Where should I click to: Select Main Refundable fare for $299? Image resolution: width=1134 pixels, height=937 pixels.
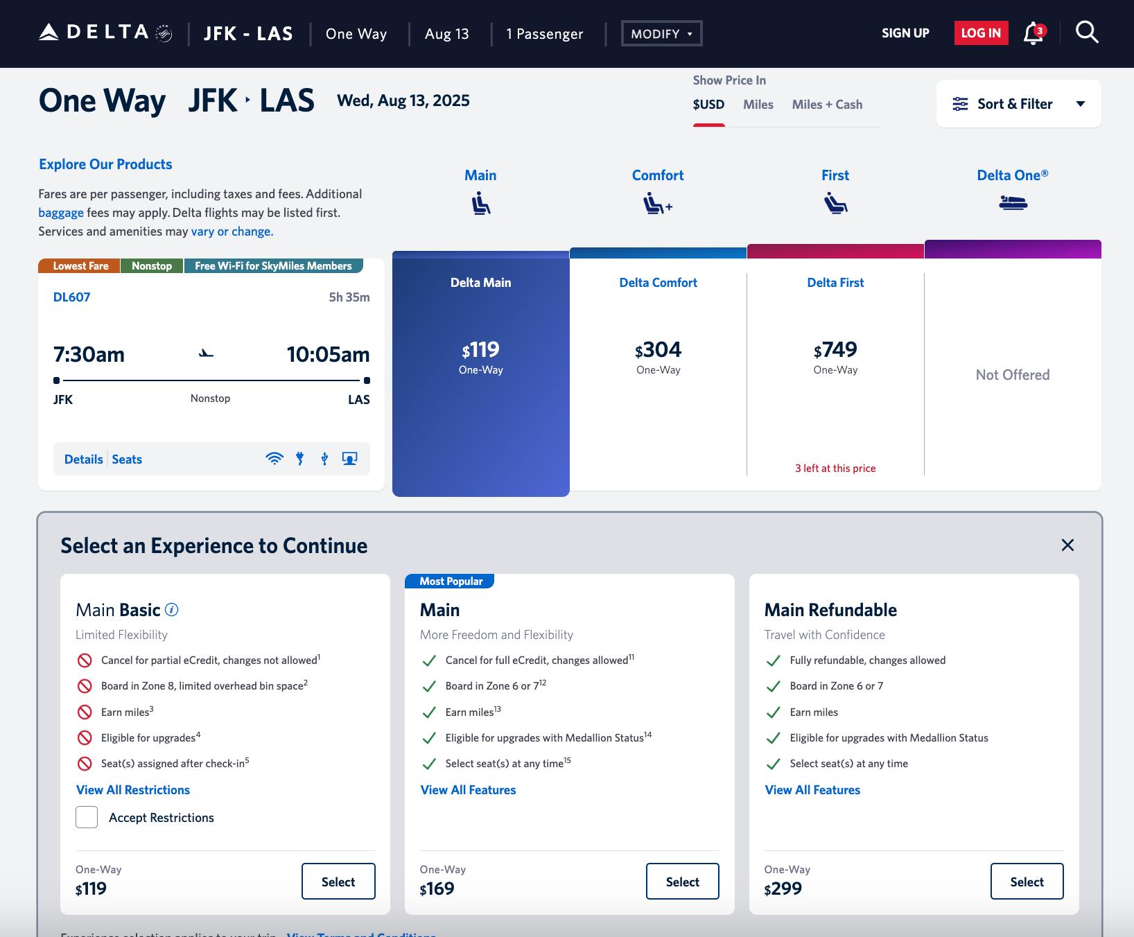(1027, 882)
